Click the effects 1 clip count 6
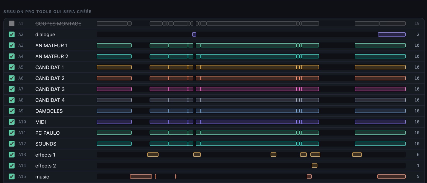This screenshot has width=427, height=183. pos(418,155)
